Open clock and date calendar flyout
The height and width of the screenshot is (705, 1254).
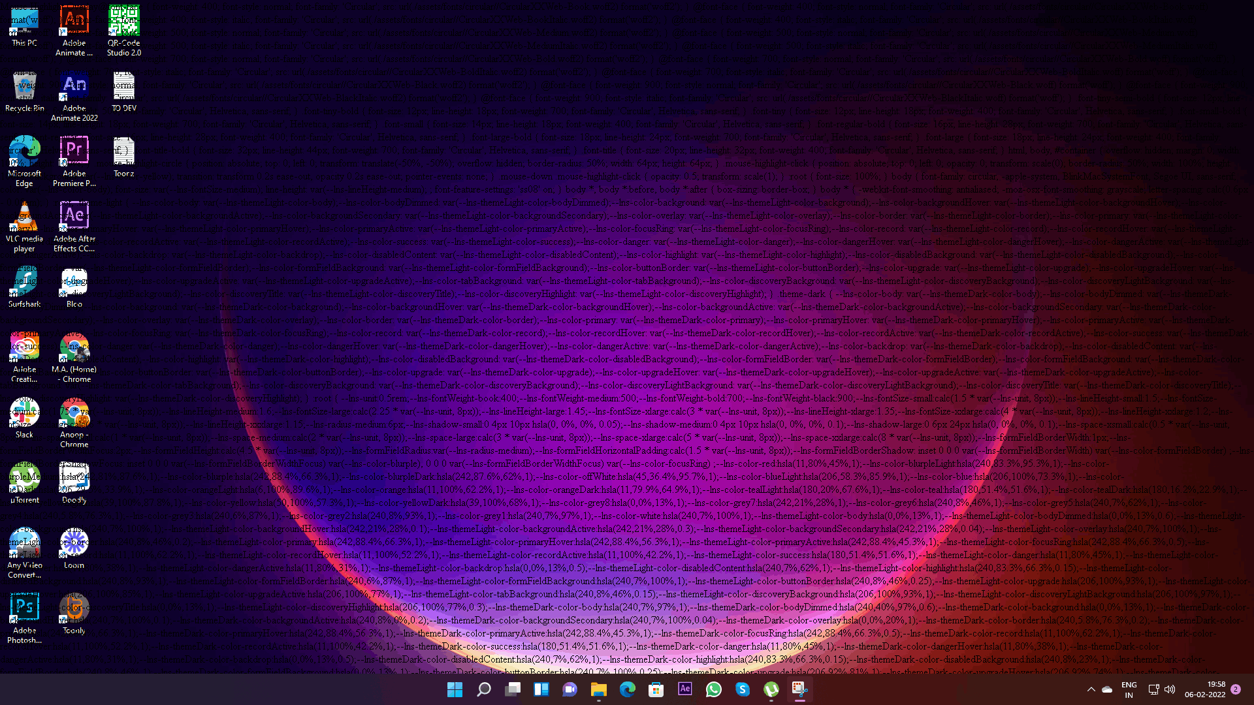click(1205, 689)
